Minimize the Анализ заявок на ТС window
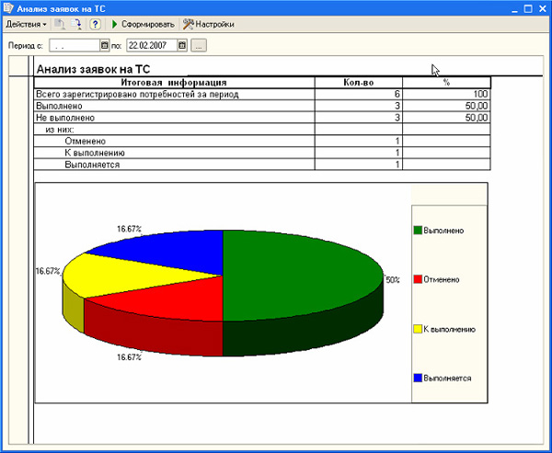The width and height of the screenshot is (552, 453). [x=514, y=9]
